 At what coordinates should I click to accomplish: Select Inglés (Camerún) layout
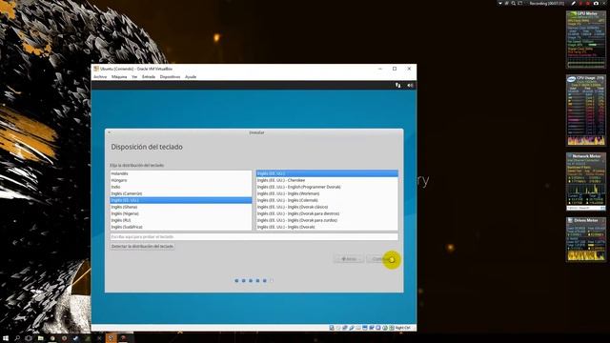pyautogui.click(x=181, y=193)
